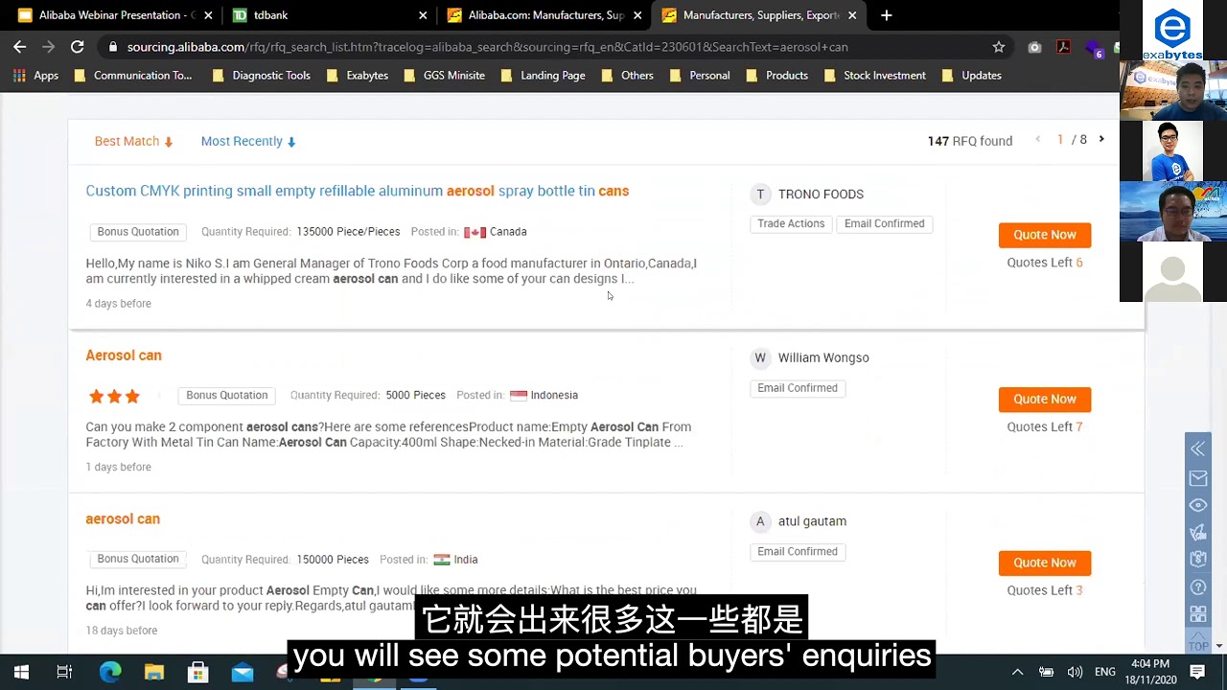This screenshot has width=1227, height=690.
Task: Open Products bookmark folder
Action: (x=777, y=75)
